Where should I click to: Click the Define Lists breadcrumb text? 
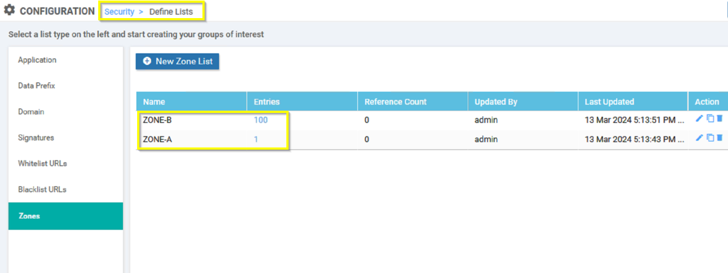(171, 12)
